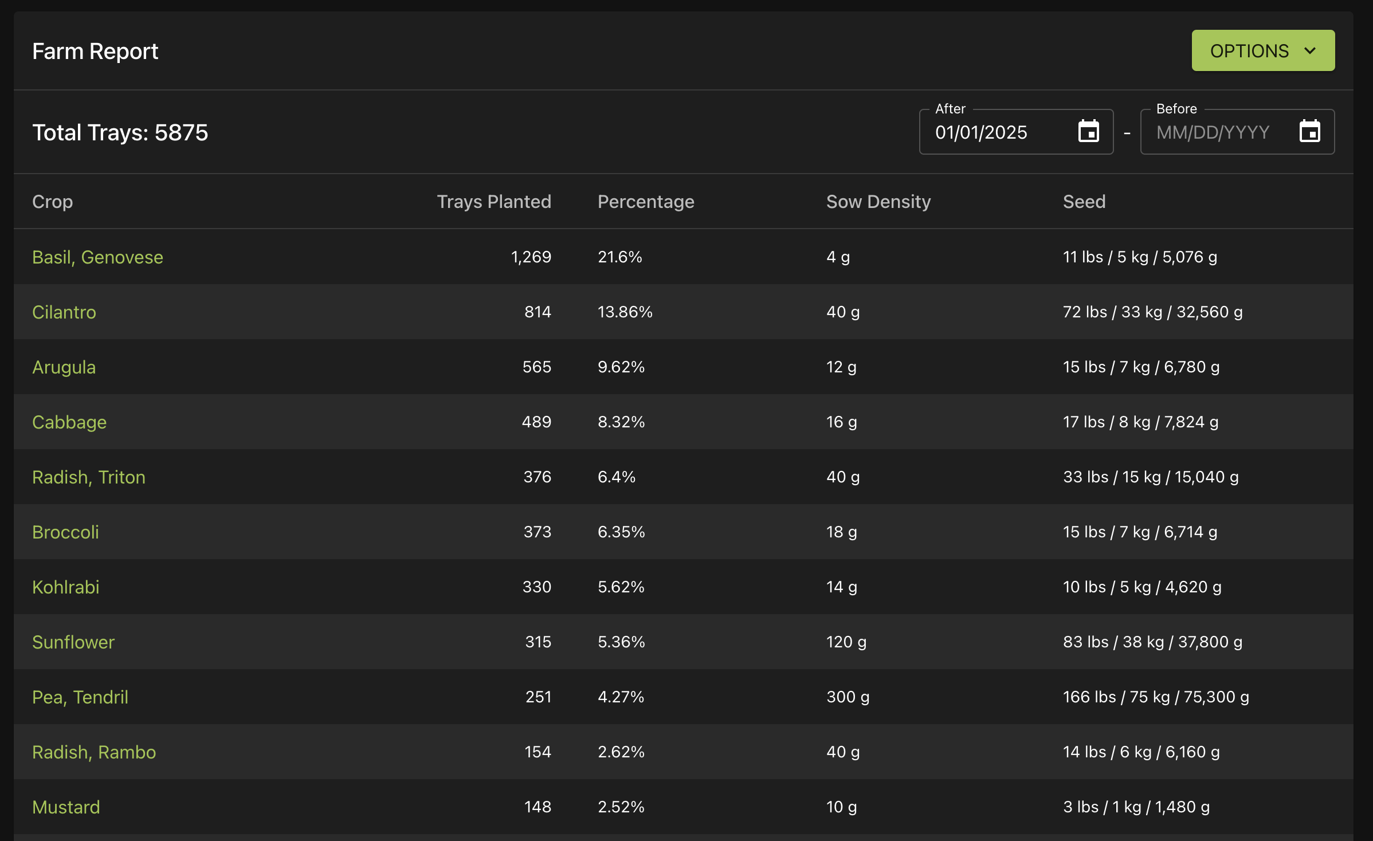Open the Cilantro crop link
The width and height of the screenshot is (1373, 841).
click(x=64, y=312)
